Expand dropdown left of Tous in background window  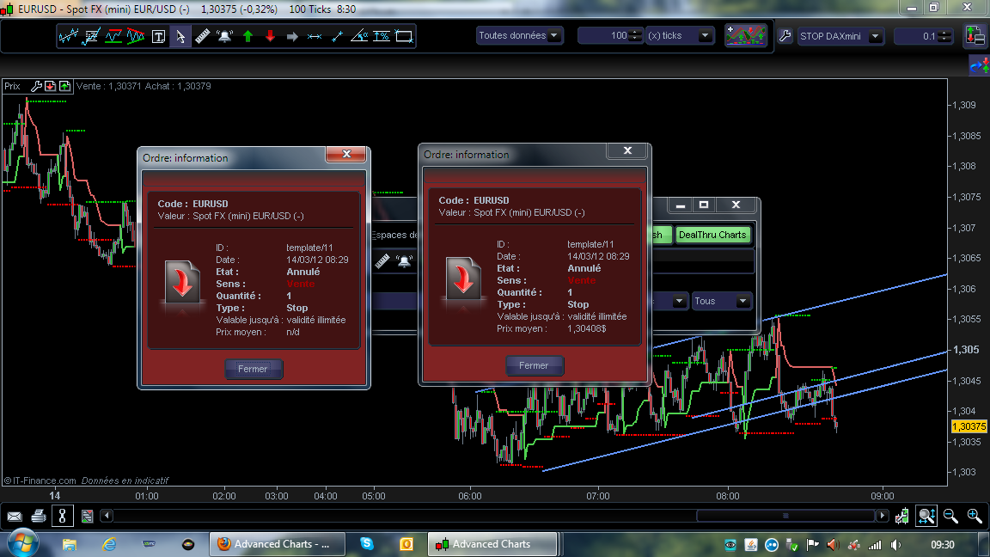point(680,301)
